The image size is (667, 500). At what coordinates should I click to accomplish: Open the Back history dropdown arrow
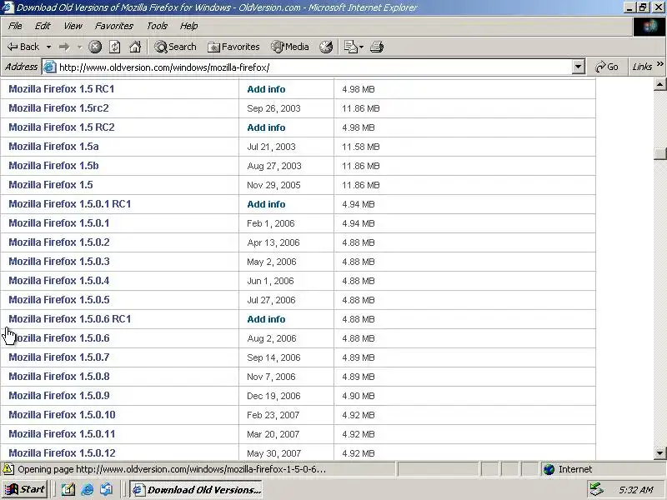[49, 47]
